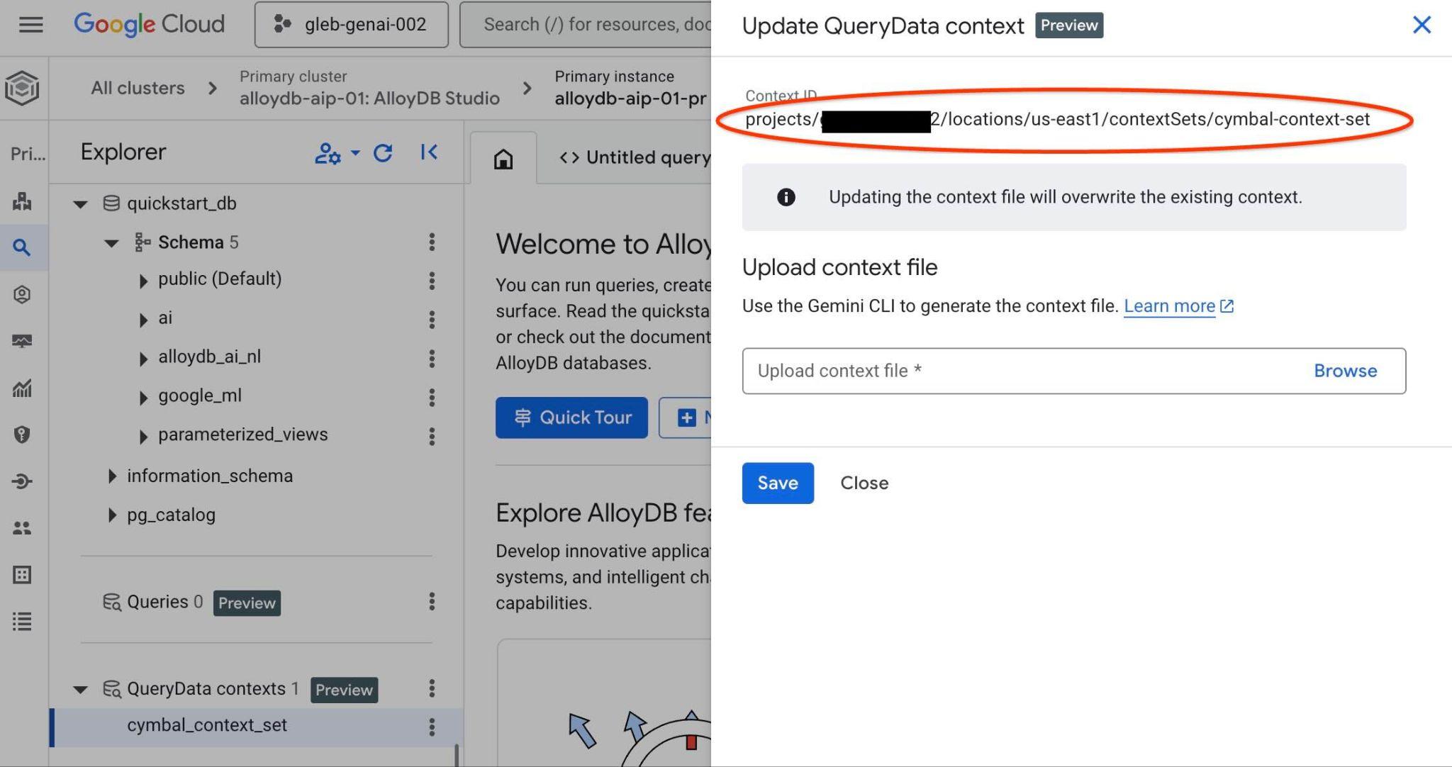Open the user settings icon in Explorer
Image resolution: width=1452 pixels, height=767 pixels.
328,153
